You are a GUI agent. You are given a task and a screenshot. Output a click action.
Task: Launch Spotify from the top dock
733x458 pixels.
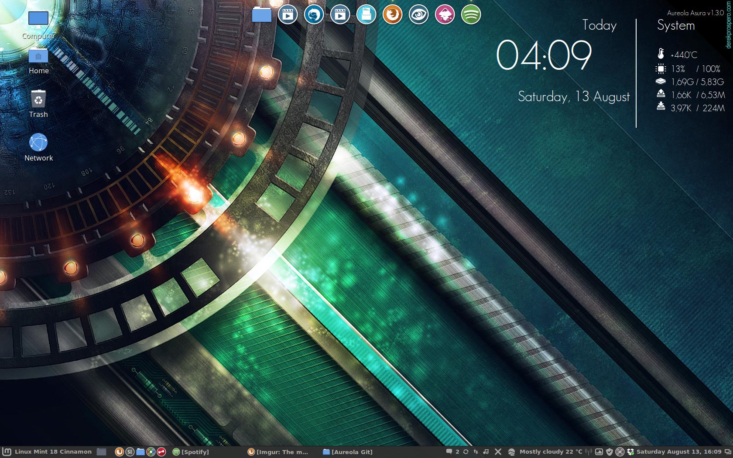click(471, 14)
